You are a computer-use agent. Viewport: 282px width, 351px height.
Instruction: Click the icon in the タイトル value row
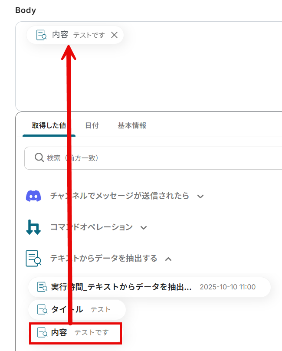[x=42, y=310]
